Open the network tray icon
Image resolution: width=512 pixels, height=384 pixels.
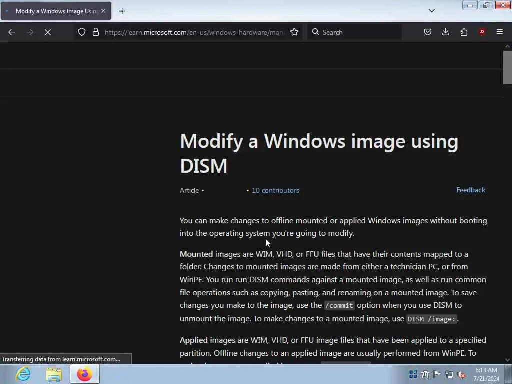[449, 375]
